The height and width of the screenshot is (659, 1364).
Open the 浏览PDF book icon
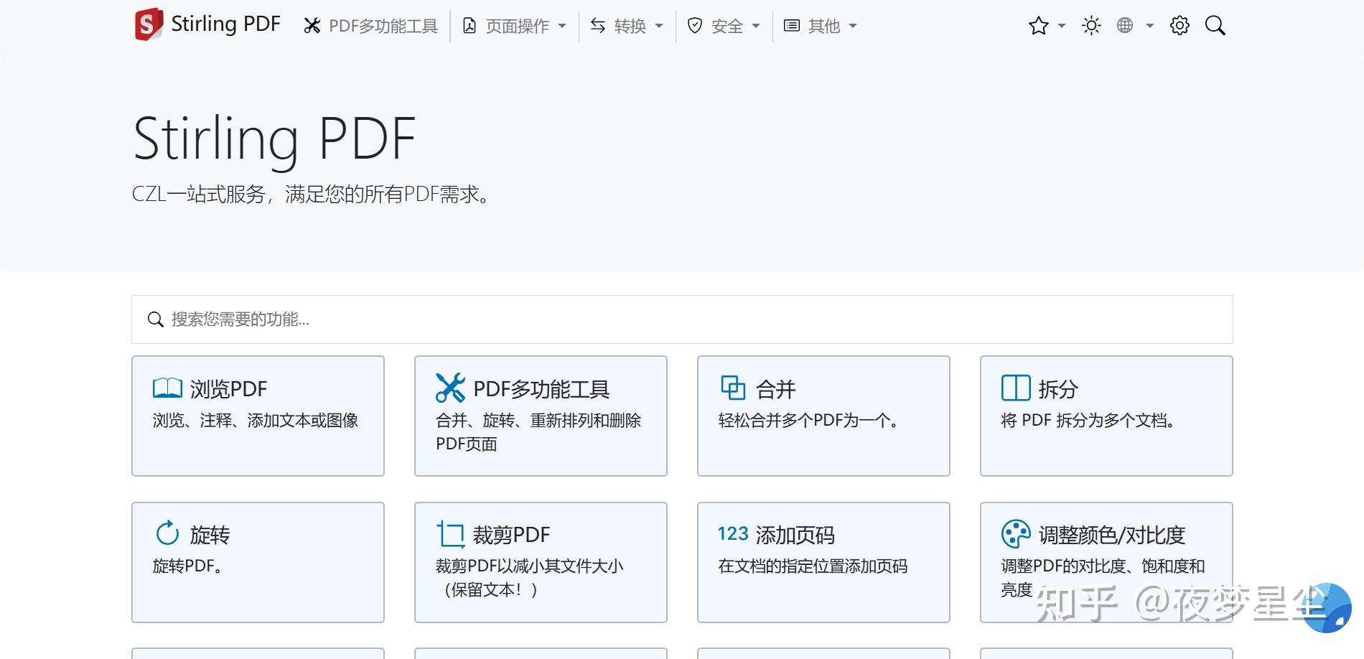pyautogui.click(x=167, y=388)
